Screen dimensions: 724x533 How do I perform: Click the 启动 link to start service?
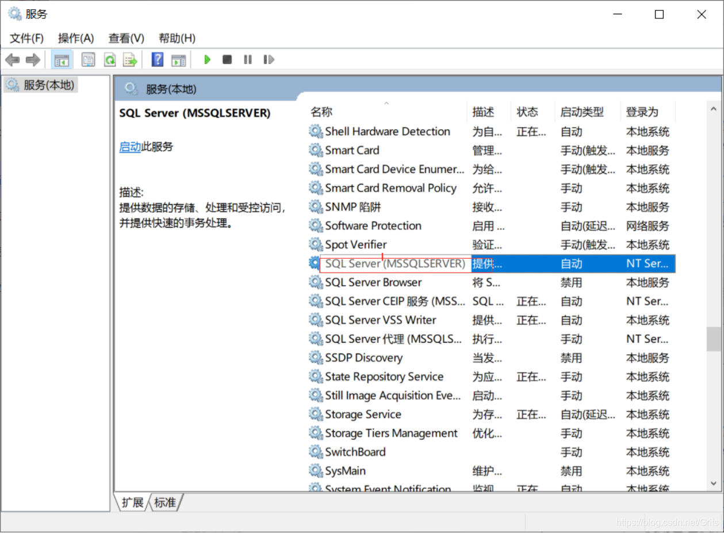[130, 147]
